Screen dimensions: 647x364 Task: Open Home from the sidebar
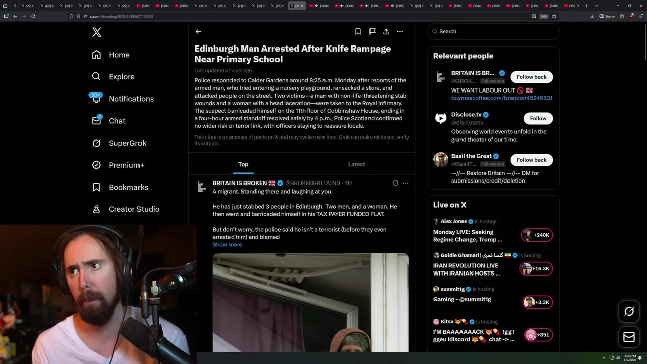tap(111, 55)
